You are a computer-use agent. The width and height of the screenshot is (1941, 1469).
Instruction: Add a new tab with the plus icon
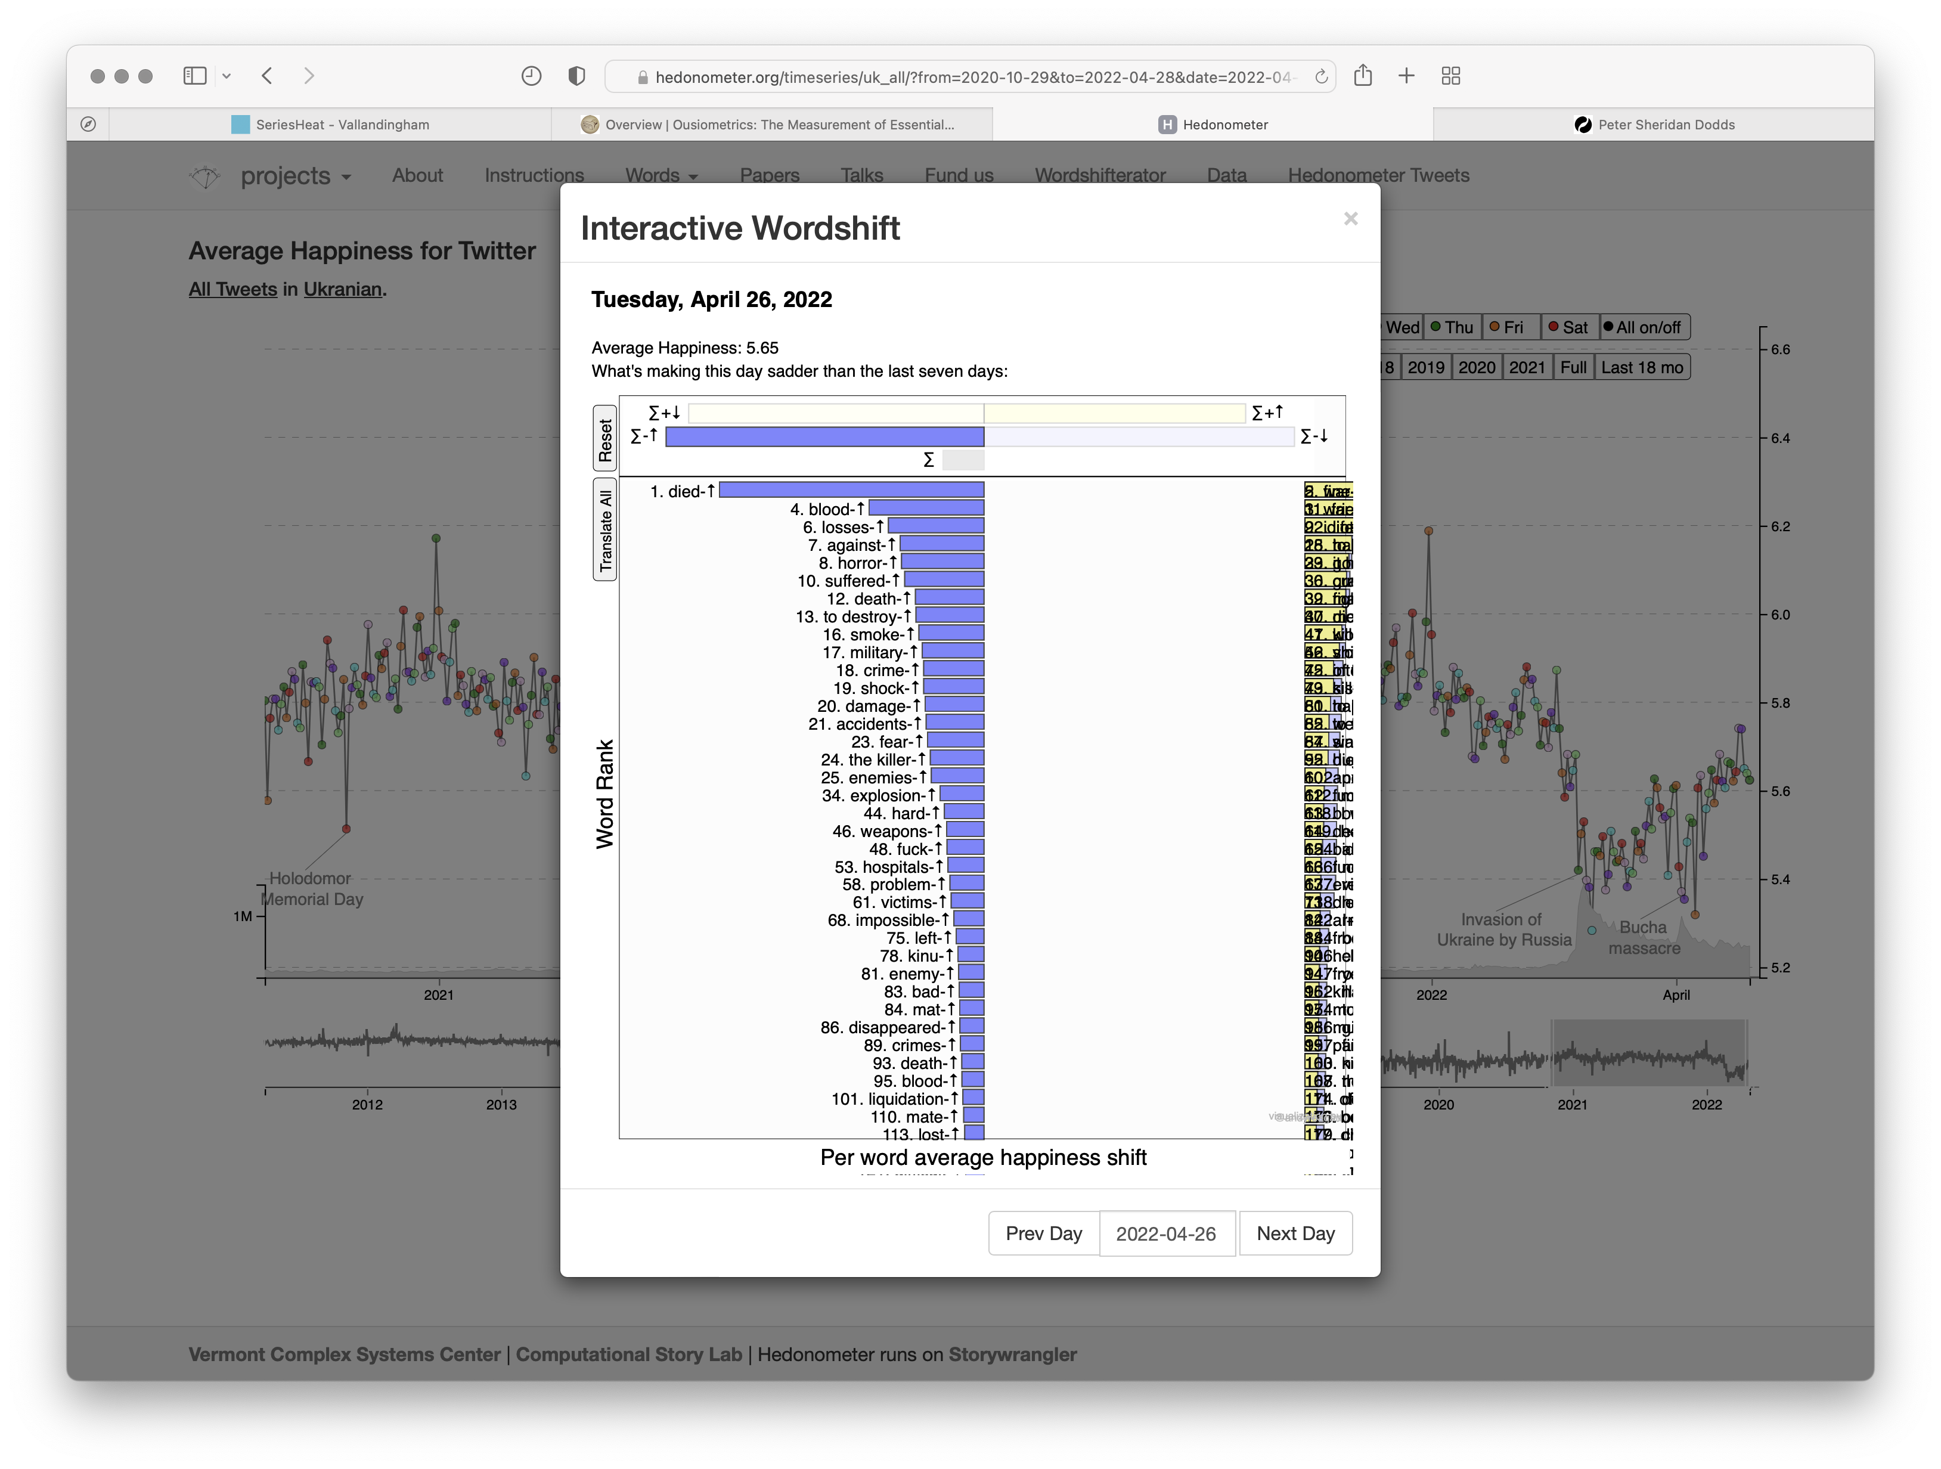[x=1407, y=76]
